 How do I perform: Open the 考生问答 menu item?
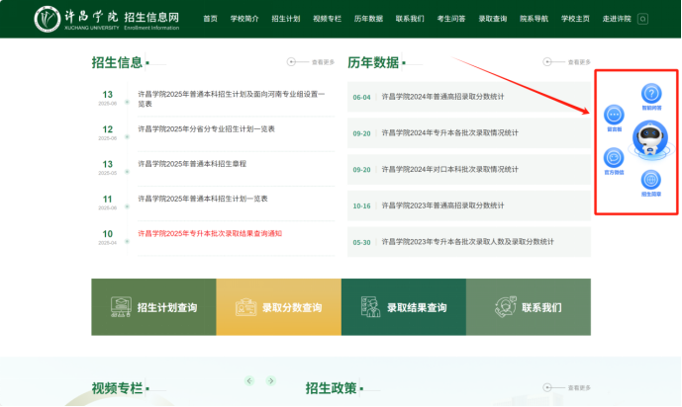click(451, 19)
